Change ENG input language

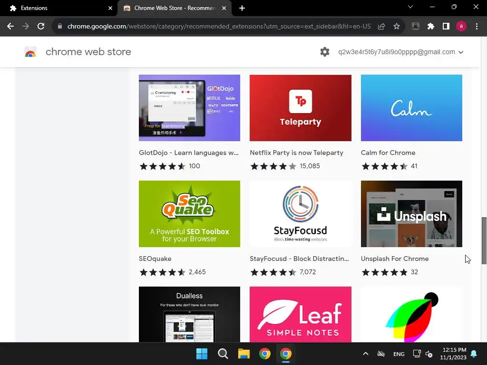click(x=399, y=354)
